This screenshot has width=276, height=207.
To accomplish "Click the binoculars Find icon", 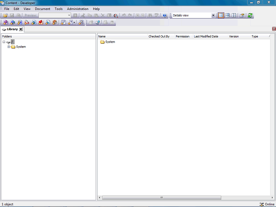I will click(150, 16).
